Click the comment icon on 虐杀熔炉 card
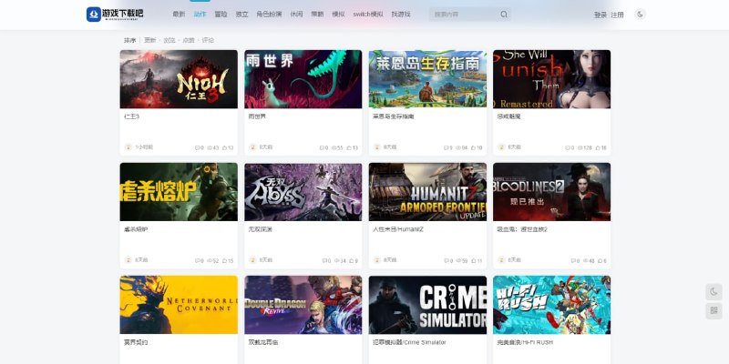The width and height of the screenshot is (729, 364). click(197, 261)
